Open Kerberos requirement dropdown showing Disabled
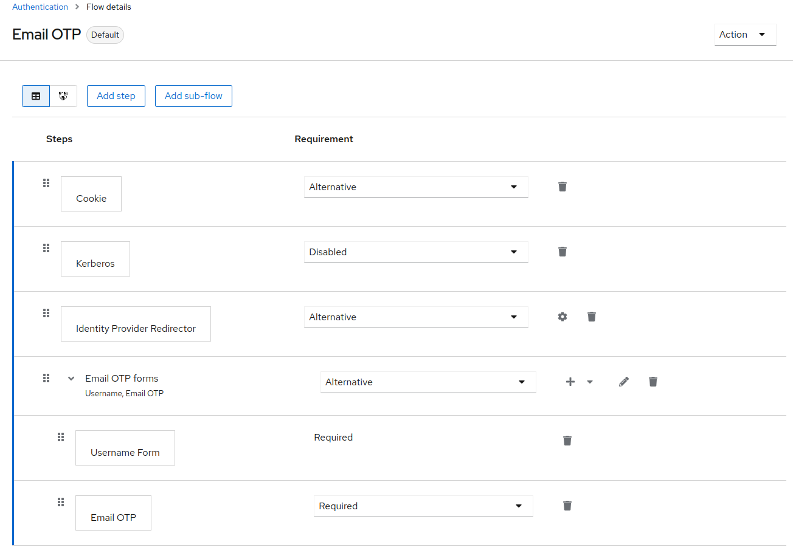793x550 pixels. tap(416, 252)
